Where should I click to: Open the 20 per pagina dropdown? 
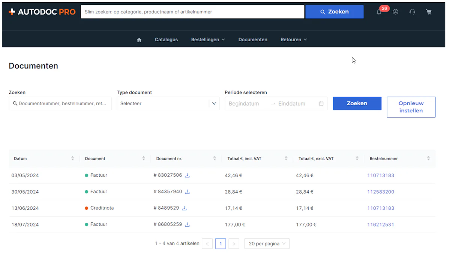(267, 244)
